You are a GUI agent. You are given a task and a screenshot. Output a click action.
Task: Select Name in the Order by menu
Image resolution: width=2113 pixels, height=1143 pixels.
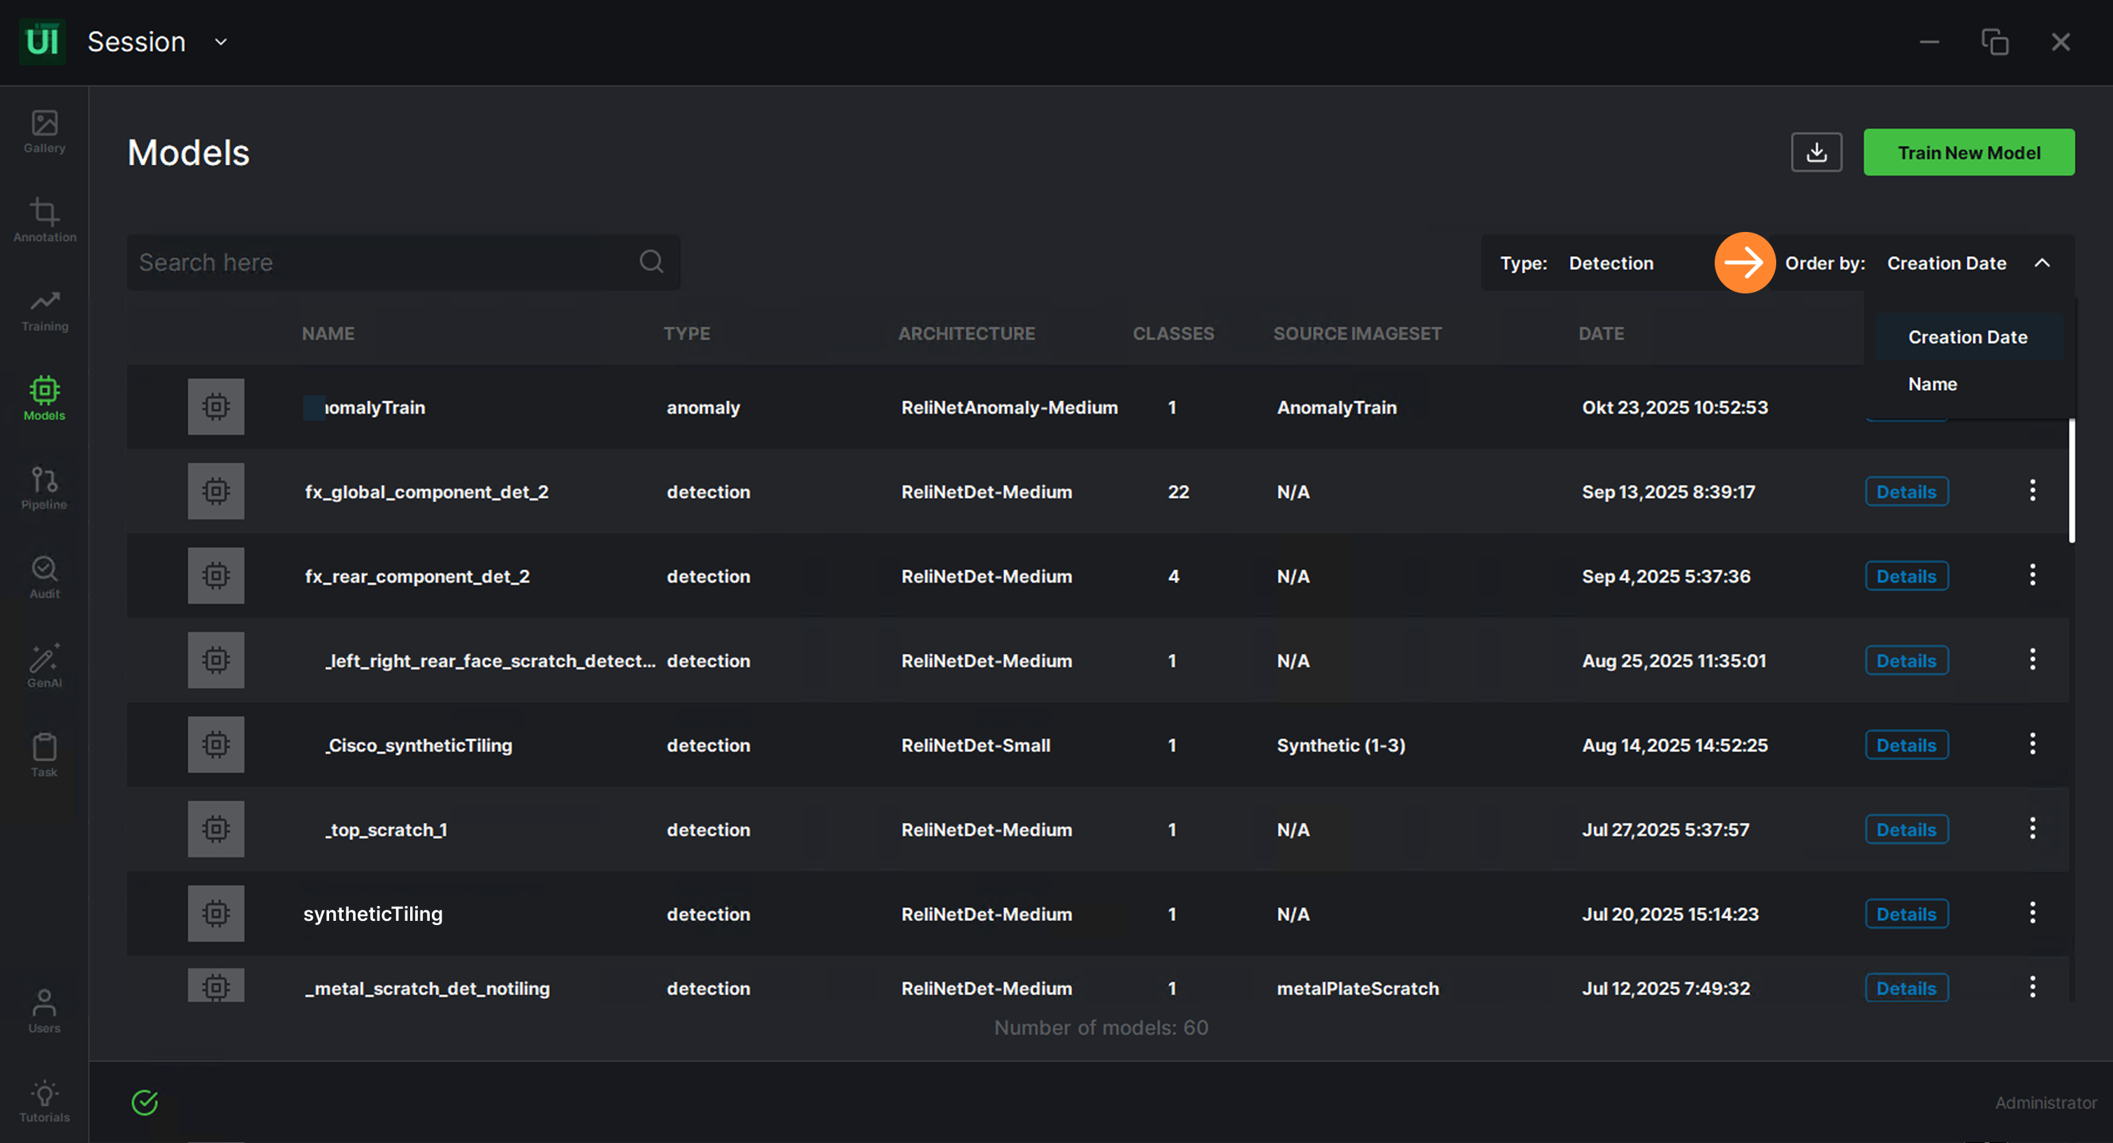(x=1932, y=384)
